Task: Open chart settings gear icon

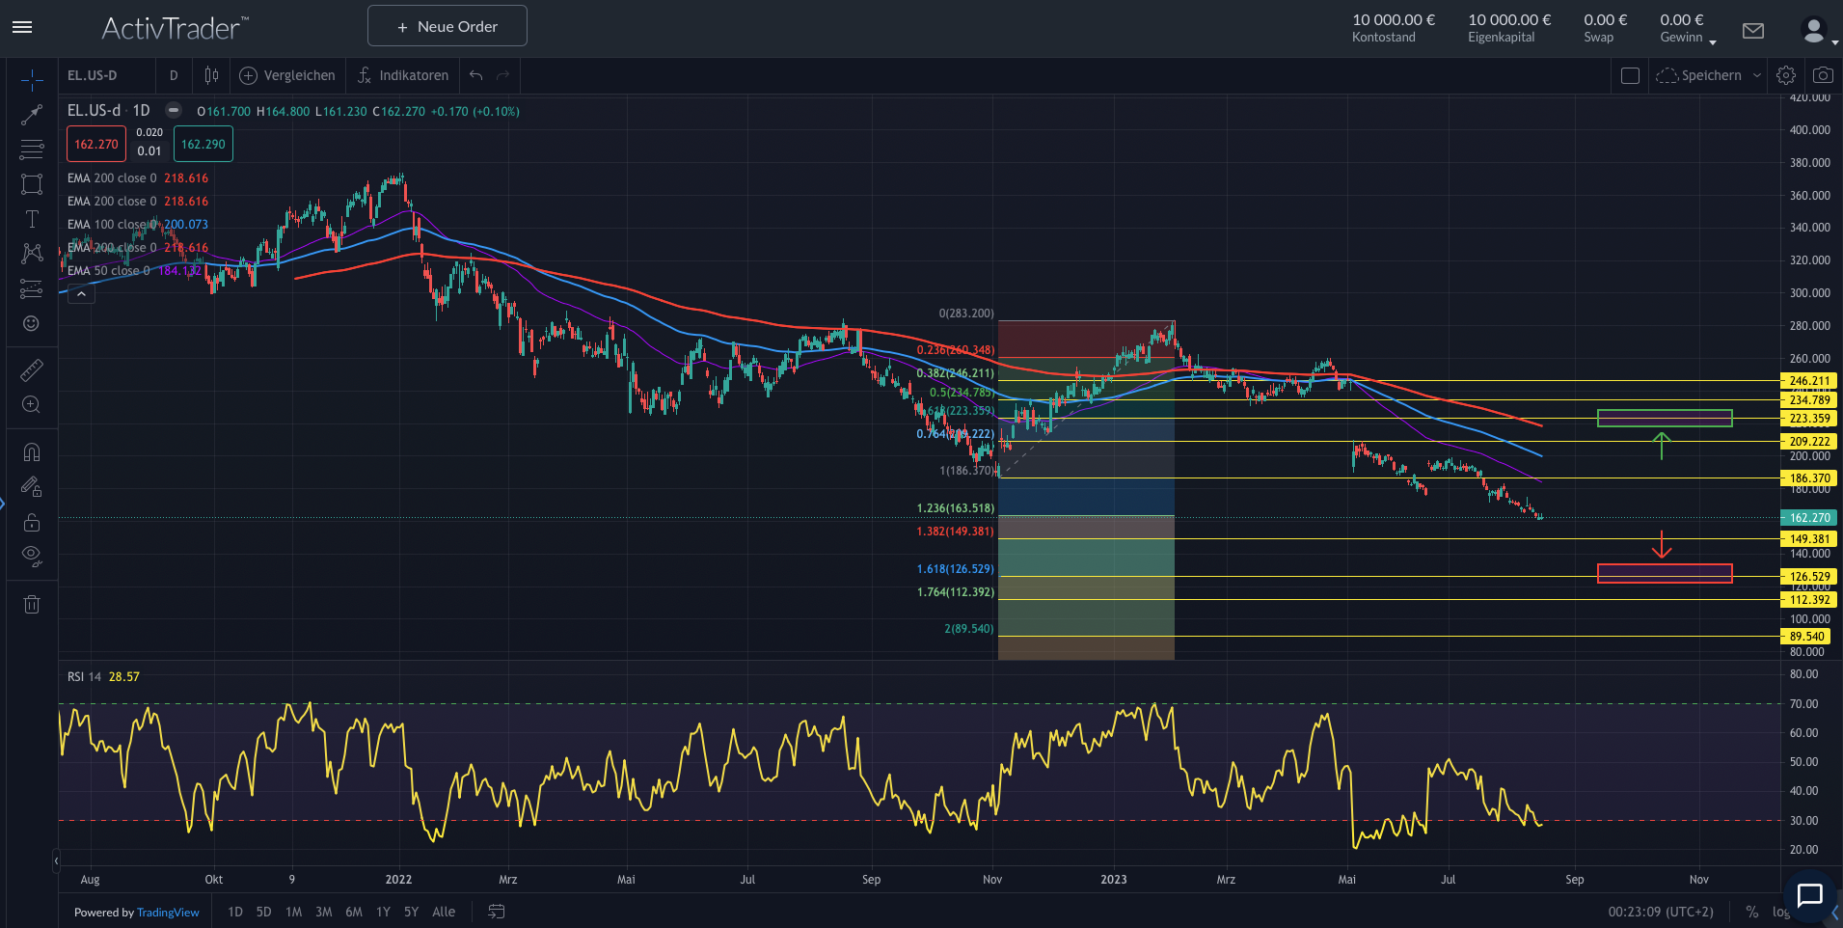Action: [1786, 75]
